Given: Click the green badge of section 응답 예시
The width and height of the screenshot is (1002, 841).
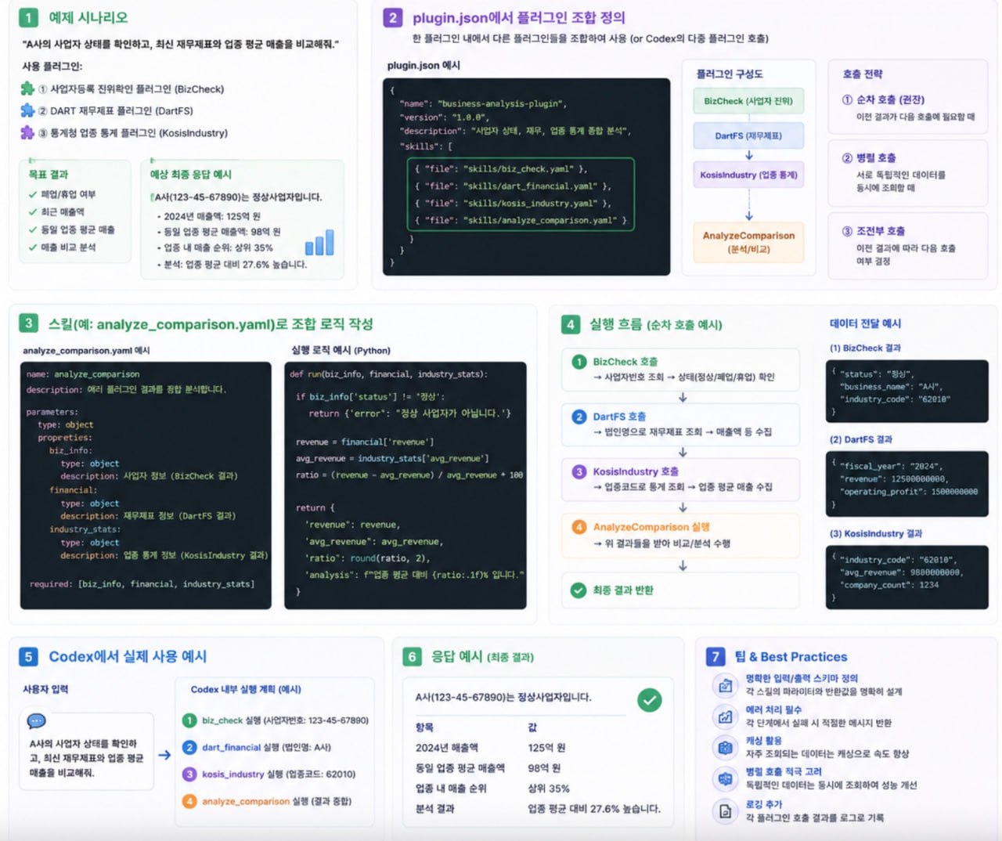Looking at the screenshot, I should click(412, 656).
